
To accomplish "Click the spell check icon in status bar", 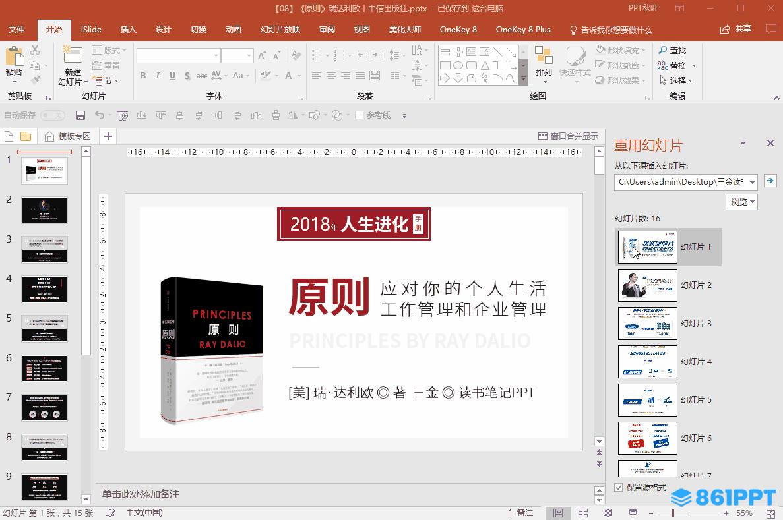I will [x=110, y=513].
